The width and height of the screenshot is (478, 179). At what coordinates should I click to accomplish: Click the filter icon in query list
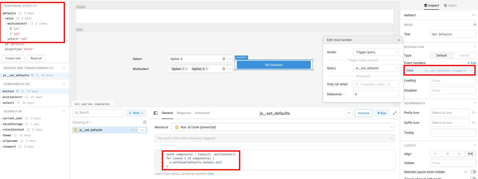tap(145, 122)
